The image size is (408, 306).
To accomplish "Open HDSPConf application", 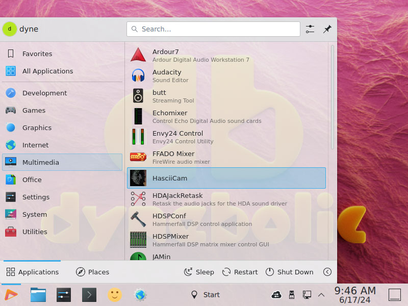I will click(x=226, y=220).
